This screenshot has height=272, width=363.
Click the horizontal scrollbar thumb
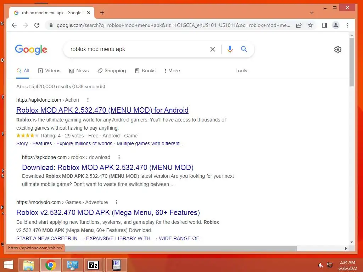click(x=180, y=248)
